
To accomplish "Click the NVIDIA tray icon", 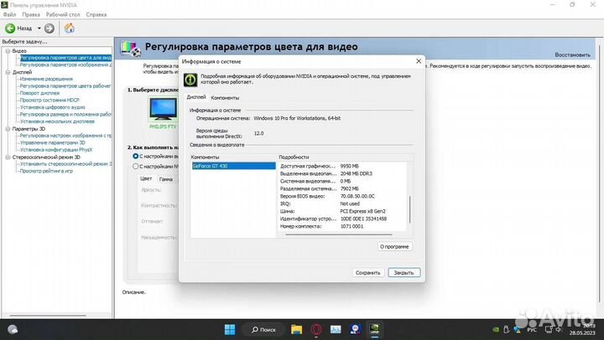I will click(496, 330).
